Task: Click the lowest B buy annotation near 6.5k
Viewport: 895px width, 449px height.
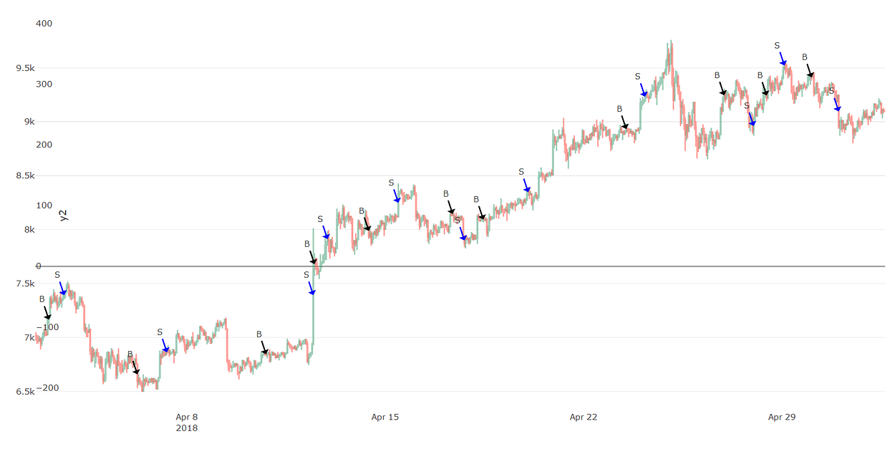Action: tap(130, 354)
